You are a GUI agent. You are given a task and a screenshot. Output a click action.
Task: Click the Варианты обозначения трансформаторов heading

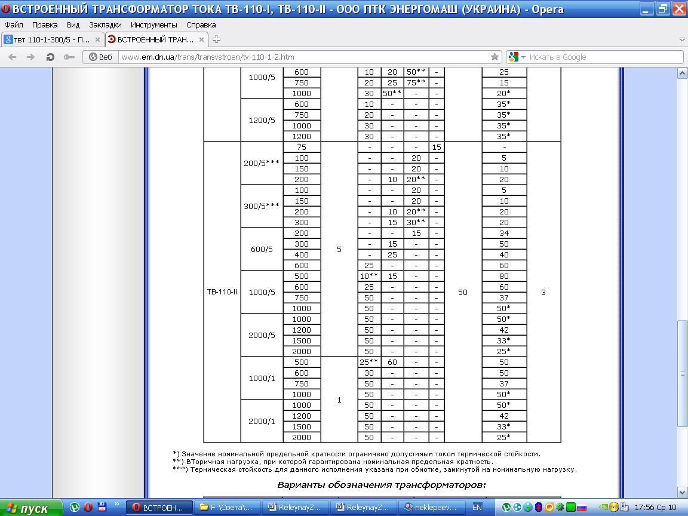[x=382, y=485]
